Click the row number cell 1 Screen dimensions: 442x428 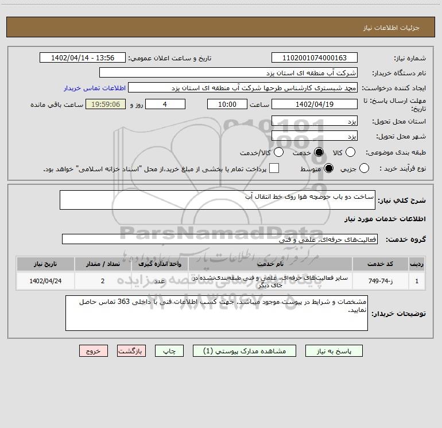tap(417, 281)
